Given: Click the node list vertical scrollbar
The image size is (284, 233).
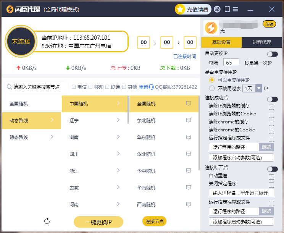Looking at the screenshot, I should coord(199,133).
